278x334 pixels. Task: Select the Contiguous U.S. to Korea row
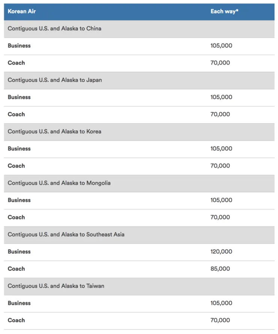(54, 131)
